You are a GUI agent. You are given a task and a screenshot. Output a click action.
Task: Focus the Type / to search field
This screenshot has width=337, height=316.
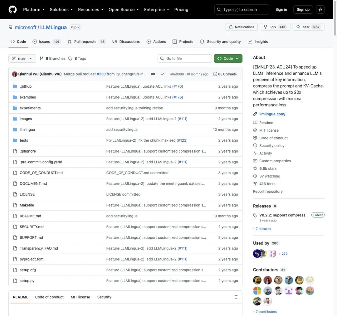[242, 9]
